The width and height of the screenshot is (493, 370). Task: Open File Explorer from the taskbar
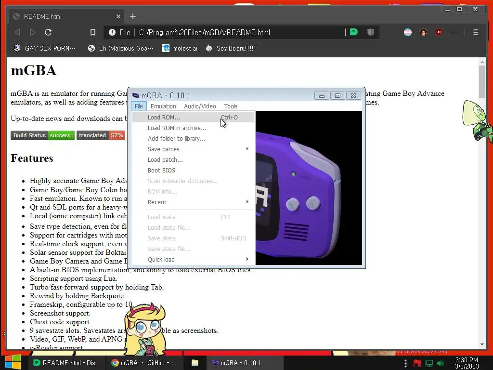pos(195,363)
